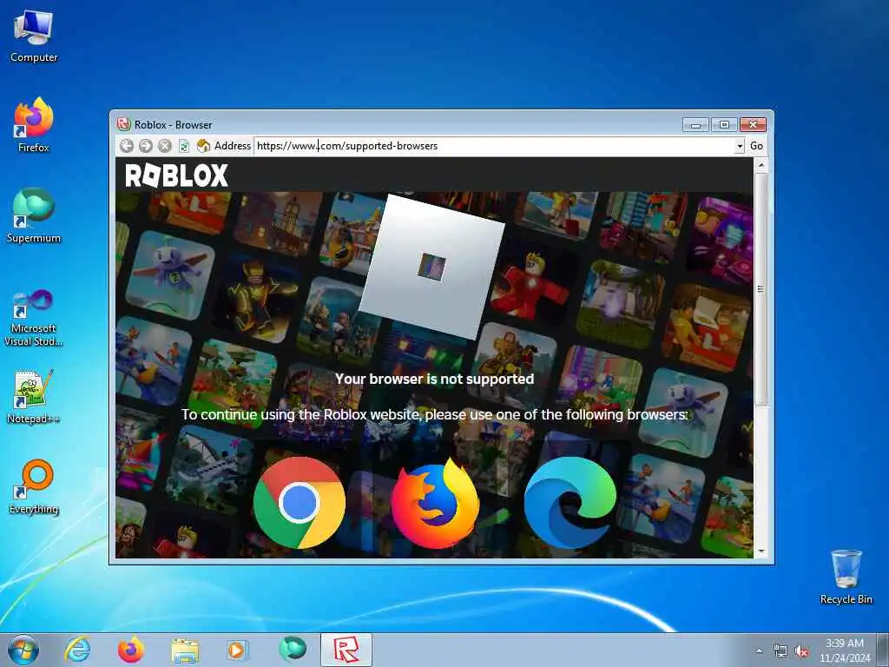The width and height of the screenshot is (889, 667).
Task: Click the browser Back arrow button
Action: point(127,146)
